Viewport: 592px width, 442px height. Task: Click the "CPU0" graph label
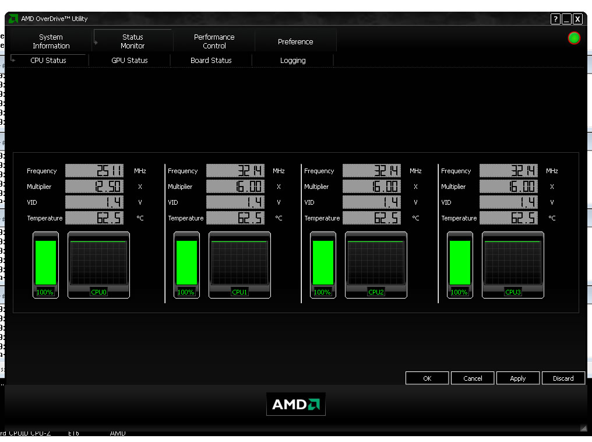98,292
